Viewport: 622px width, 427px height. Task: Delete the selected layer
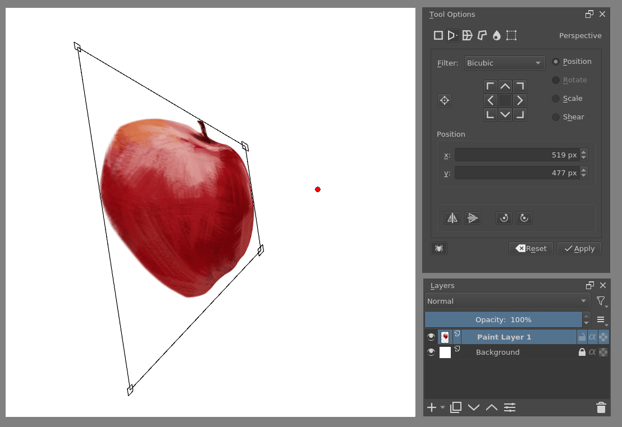click(601, 407)
